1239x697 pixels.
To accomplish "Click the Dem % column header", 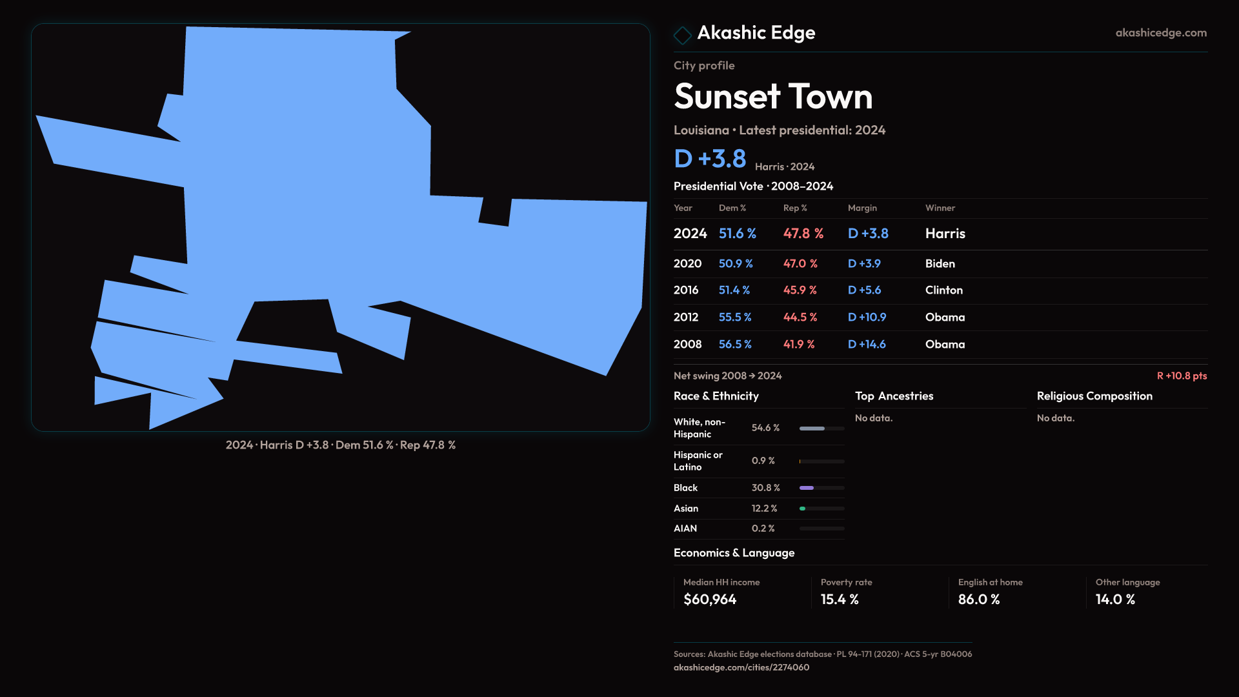I will 732,208.
